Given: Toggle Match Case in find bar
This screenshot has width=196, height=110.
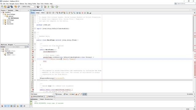Looking at the screenshot, I should point(76,94).
